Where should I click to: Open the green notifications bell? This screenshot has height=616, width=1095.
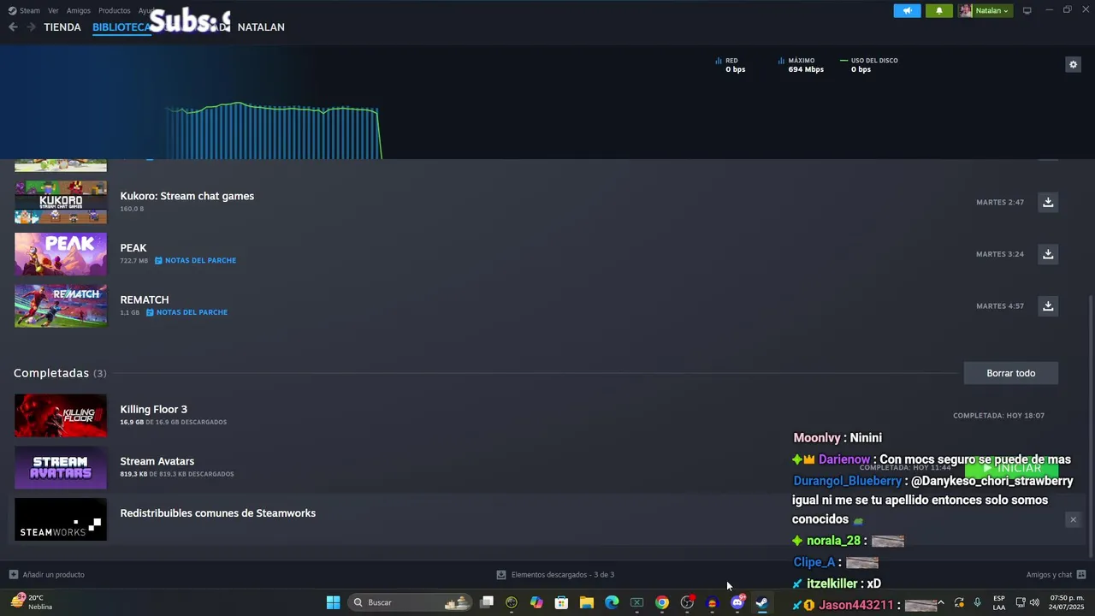[x=939, y=10]
